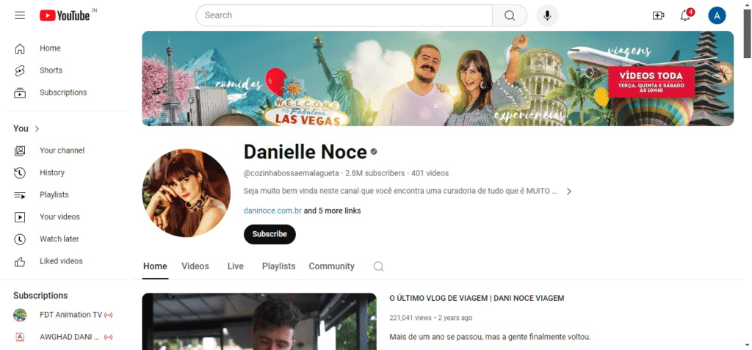The height and width of the screenshot is (350, 752).
Task: Click the Danielle Noce profile picture
Action: tap(186, 193)
